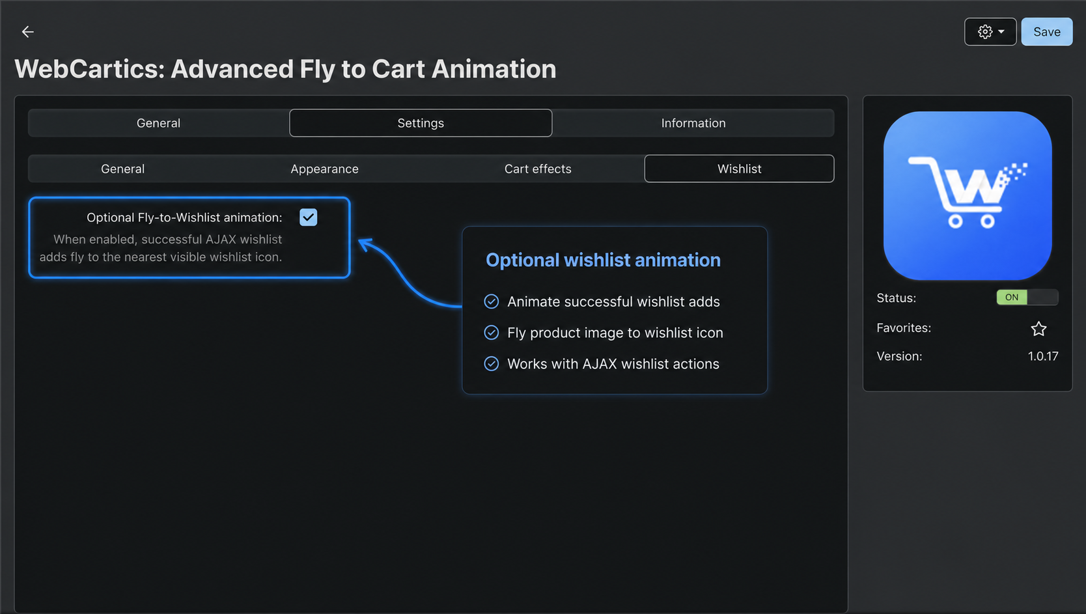Click the Version label
Image resolution: width=1086 pixels, height=614 pixels.
click(x=899, y=356)
